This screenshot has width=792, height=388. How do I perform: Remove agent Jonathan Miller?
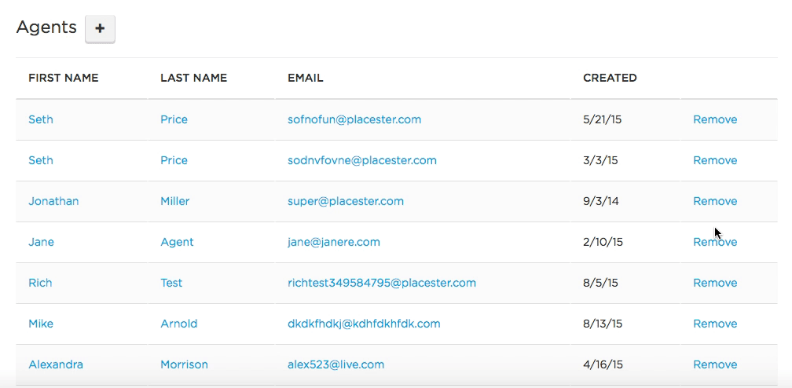tap(715, 202)
